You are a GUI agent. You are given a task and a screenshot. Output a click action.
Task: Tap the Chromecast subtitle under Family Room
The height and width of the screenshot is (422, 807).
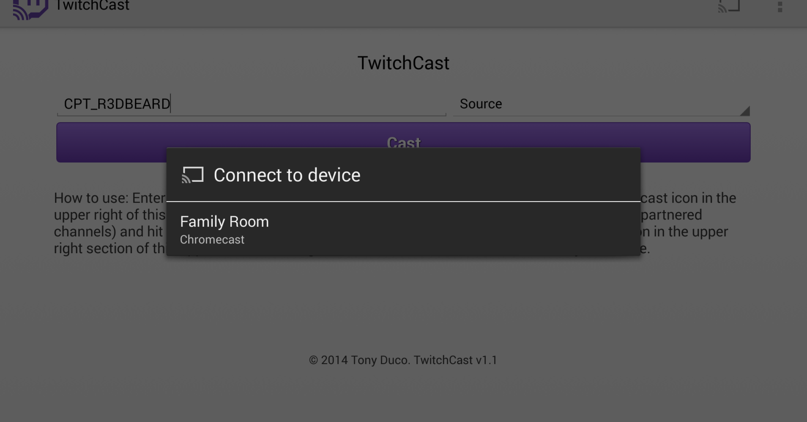(x=212, y=240)
